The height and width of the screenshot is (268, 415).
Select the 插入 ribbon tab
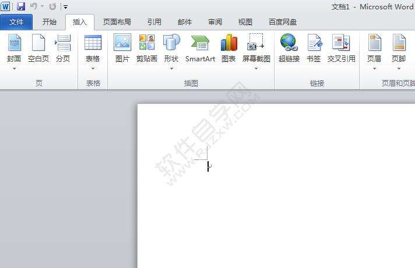coord(80,22)
